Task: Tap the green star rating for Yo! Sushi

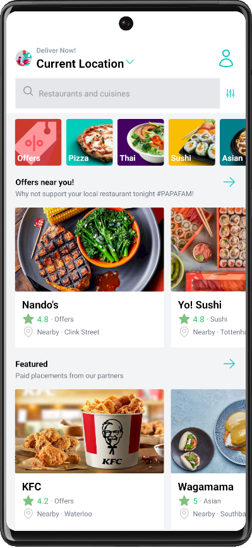Action: coord(184,319)
